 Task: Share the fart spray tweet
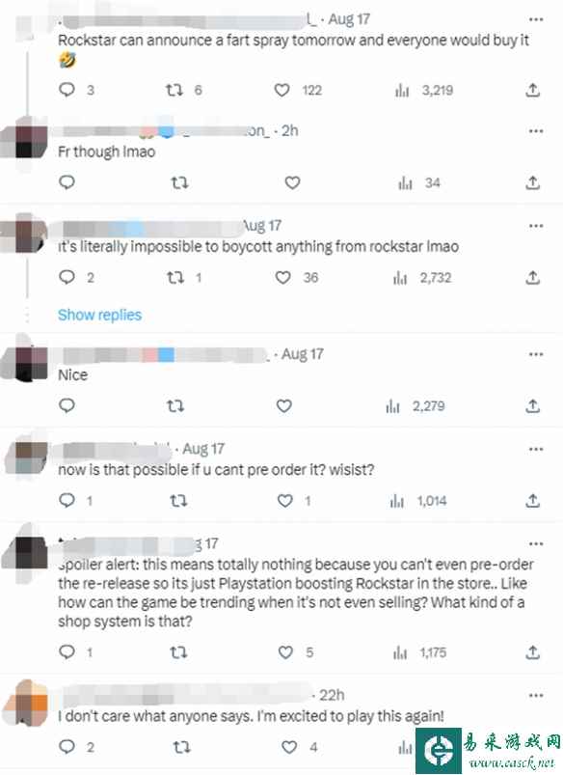coord(532,90)
